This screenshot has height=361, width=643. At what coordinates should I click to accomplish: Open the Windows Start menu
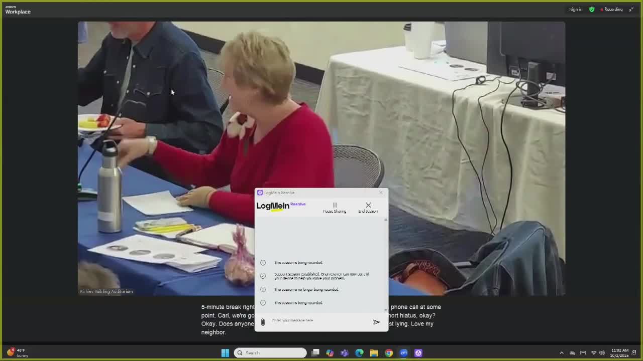225,353
